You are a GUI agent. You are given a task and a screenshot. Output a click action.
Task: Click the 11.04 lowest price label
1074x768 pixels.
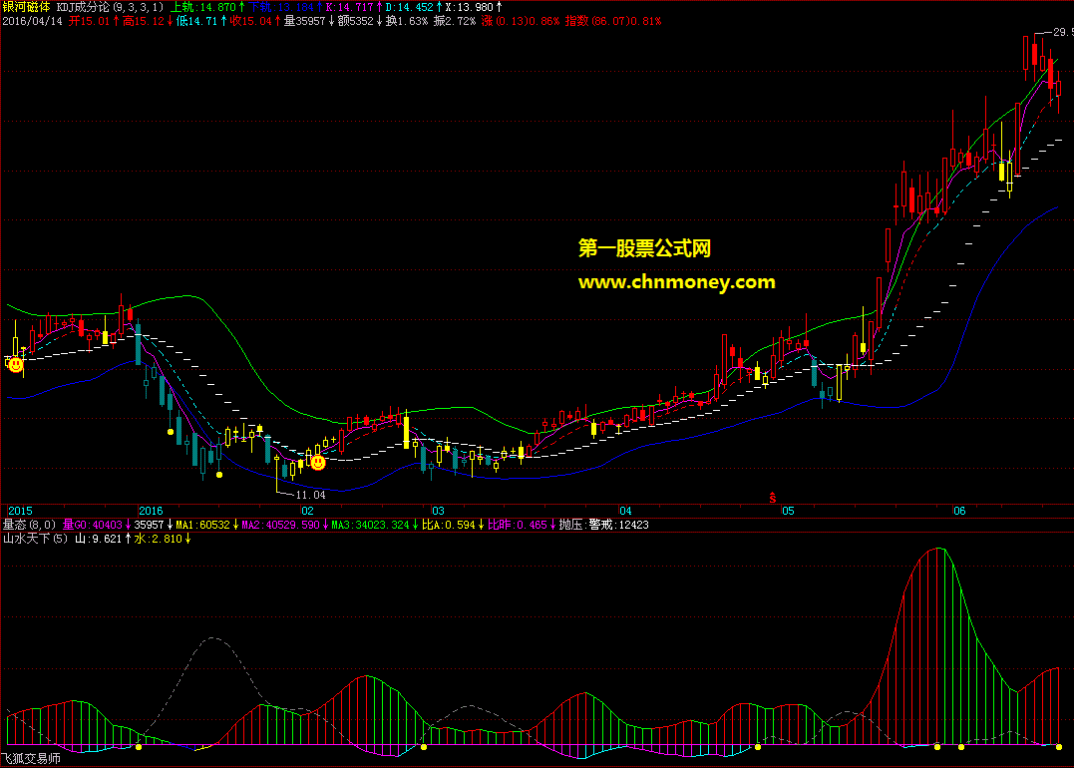coord(310,495)
